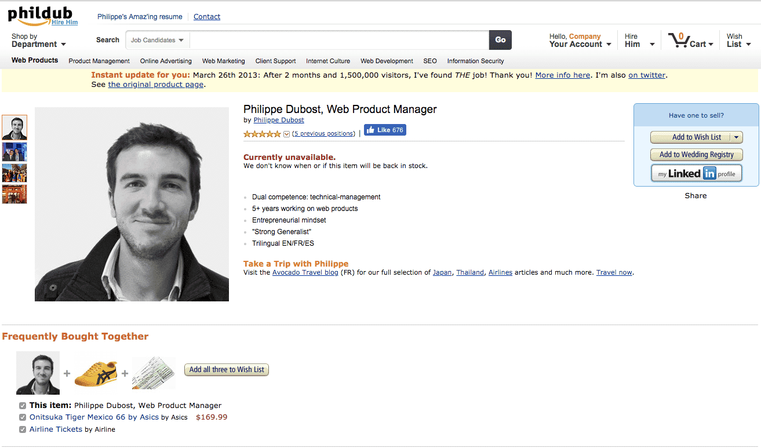Follow the on twitter link

tap(647, 75)
